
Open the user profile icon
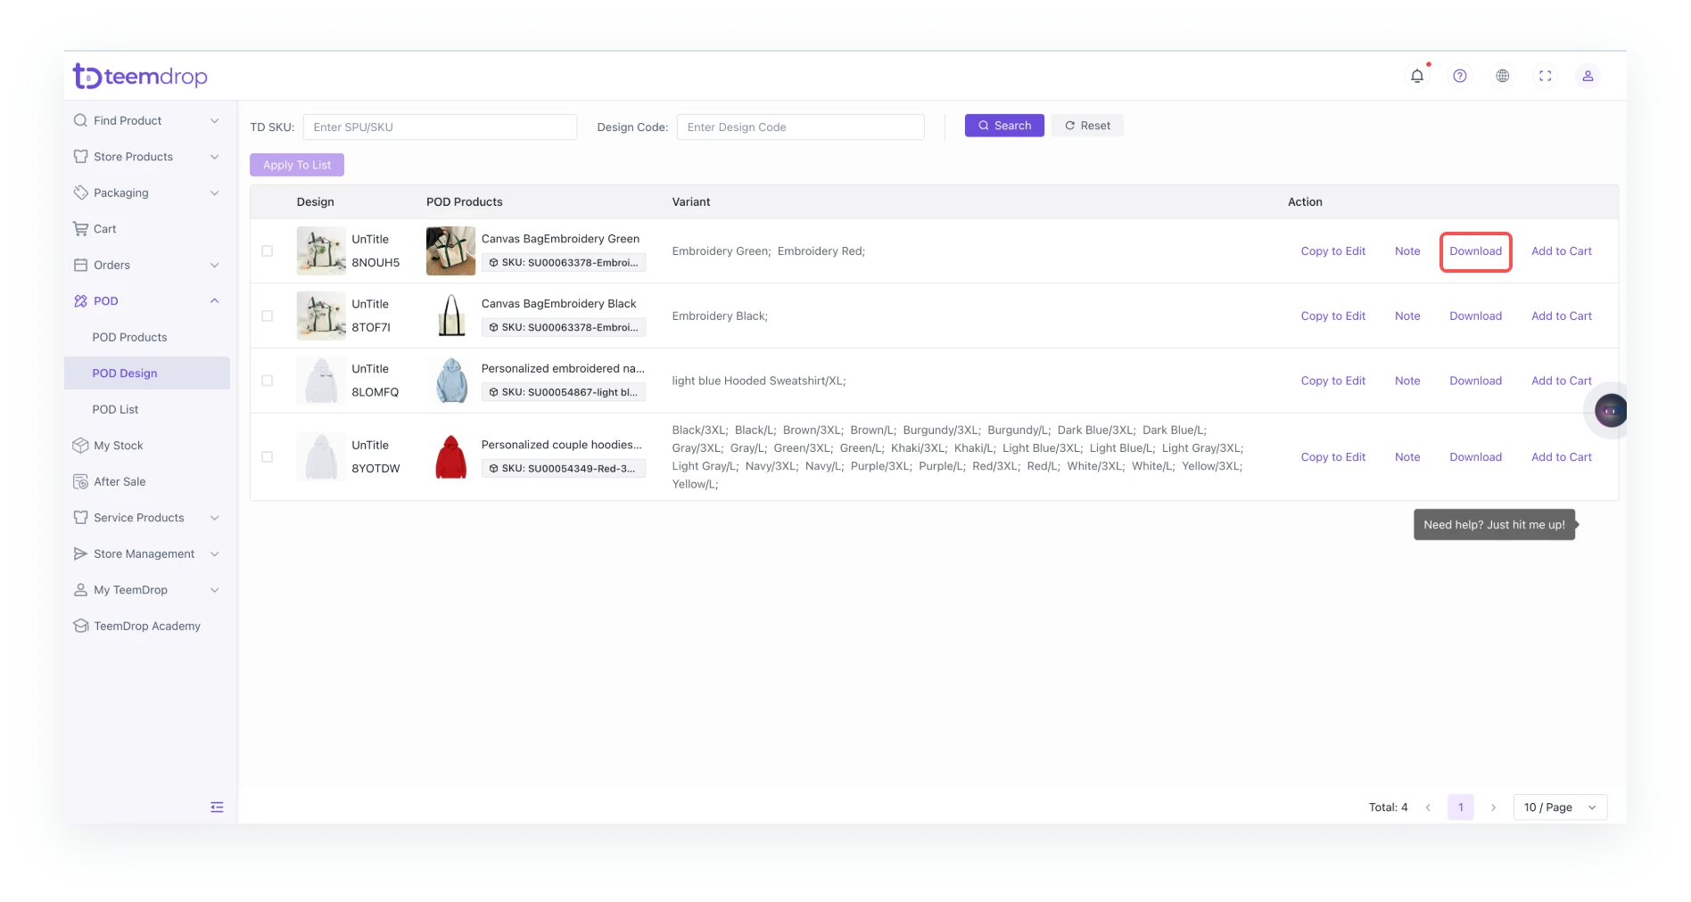coord(1588,77)
